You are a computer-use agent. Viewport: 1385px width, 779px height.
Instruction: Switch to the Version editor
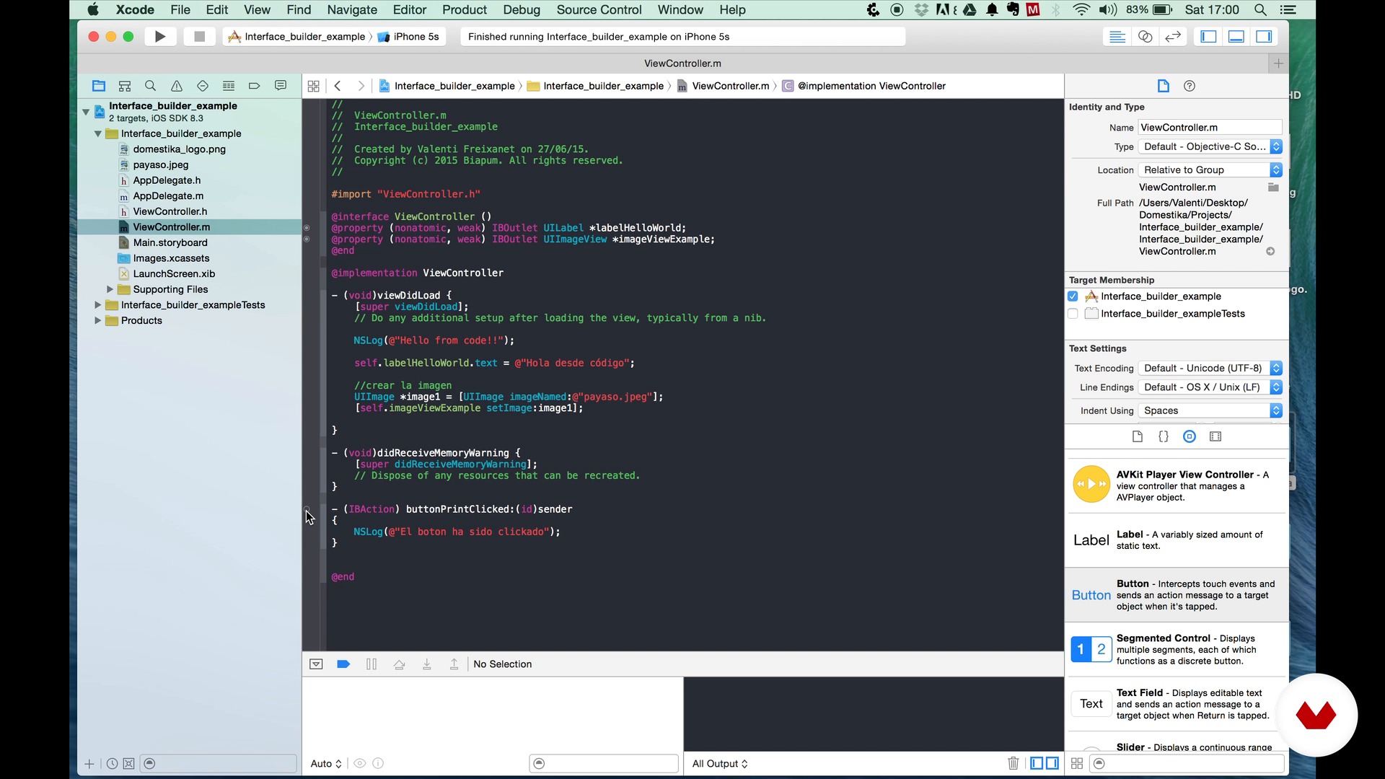pos(1173,37)
